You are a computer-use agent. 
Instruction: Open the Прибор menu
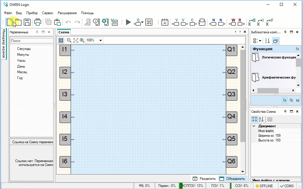tap(32, 13)
